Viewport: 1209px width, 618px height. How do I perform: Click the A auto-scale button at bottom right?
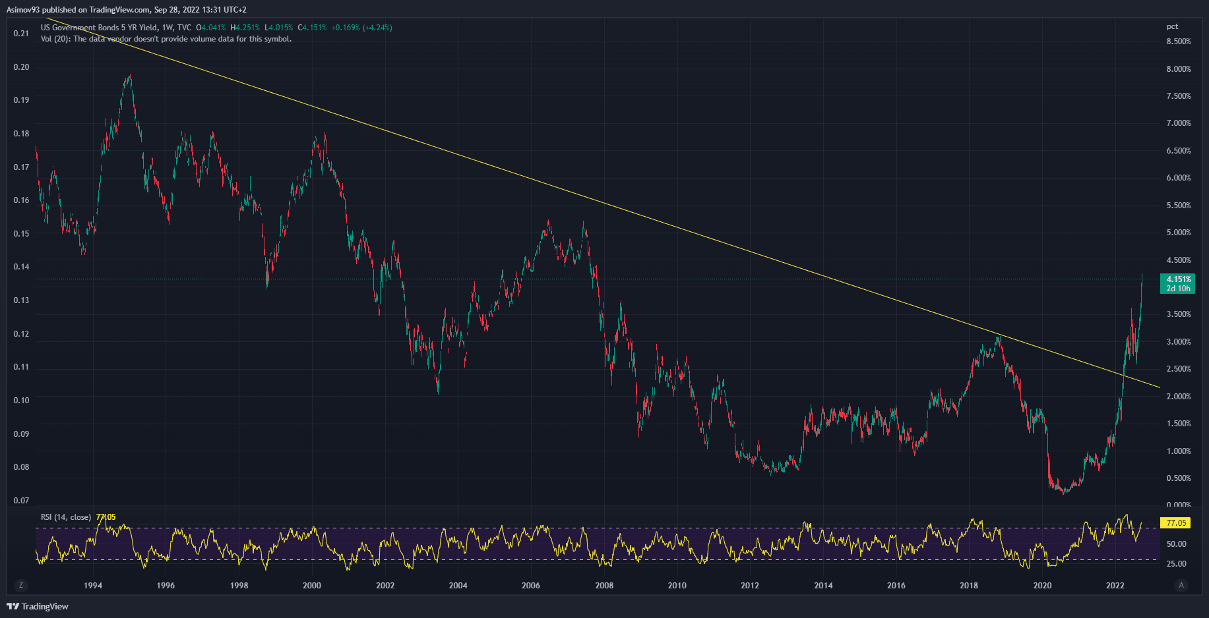click(x=1181, y=585)
